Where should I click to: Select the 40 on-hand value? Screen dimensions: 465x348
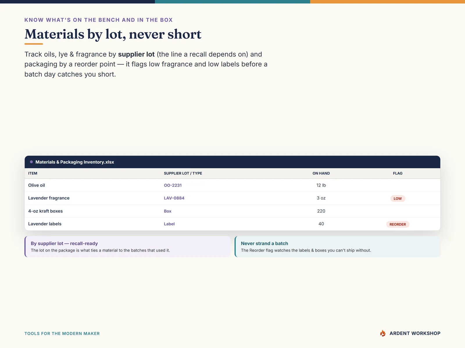click(x=321, y=224)
